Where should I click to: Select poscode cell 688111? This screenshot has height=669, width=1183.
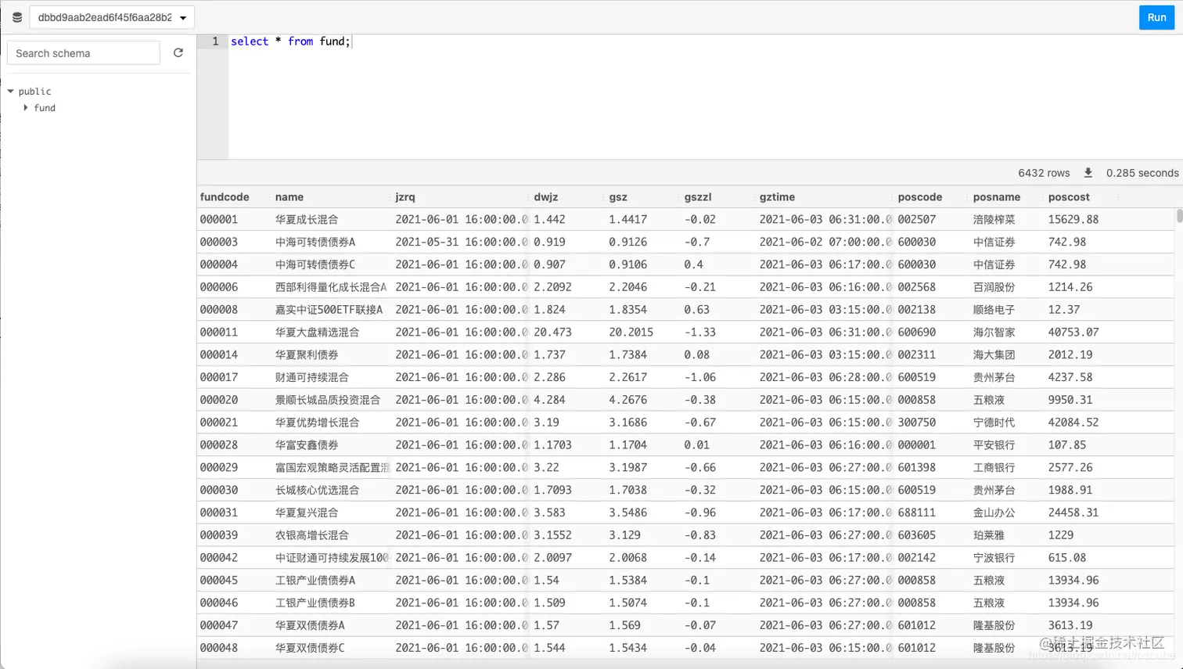[917, 513]
